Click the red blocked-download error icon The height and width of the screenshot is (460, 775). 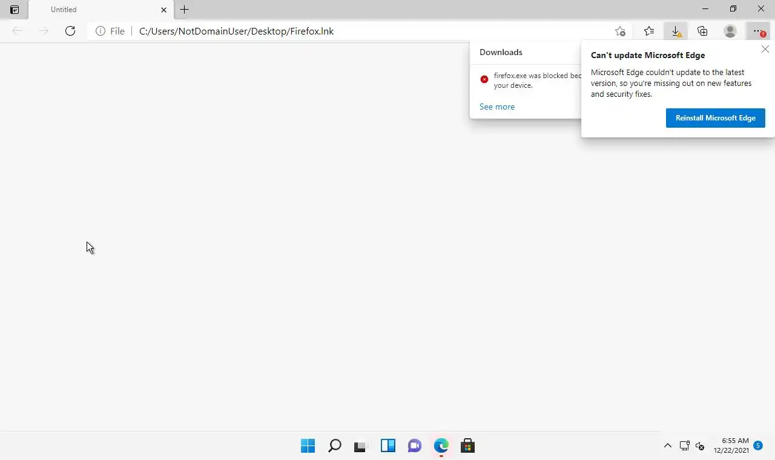484,79
